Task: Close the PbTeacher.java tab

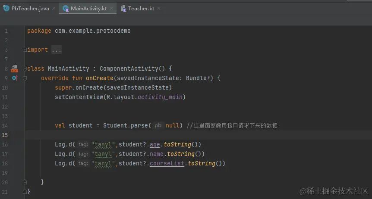Action: pyautogui.click(x=54, y=9)
